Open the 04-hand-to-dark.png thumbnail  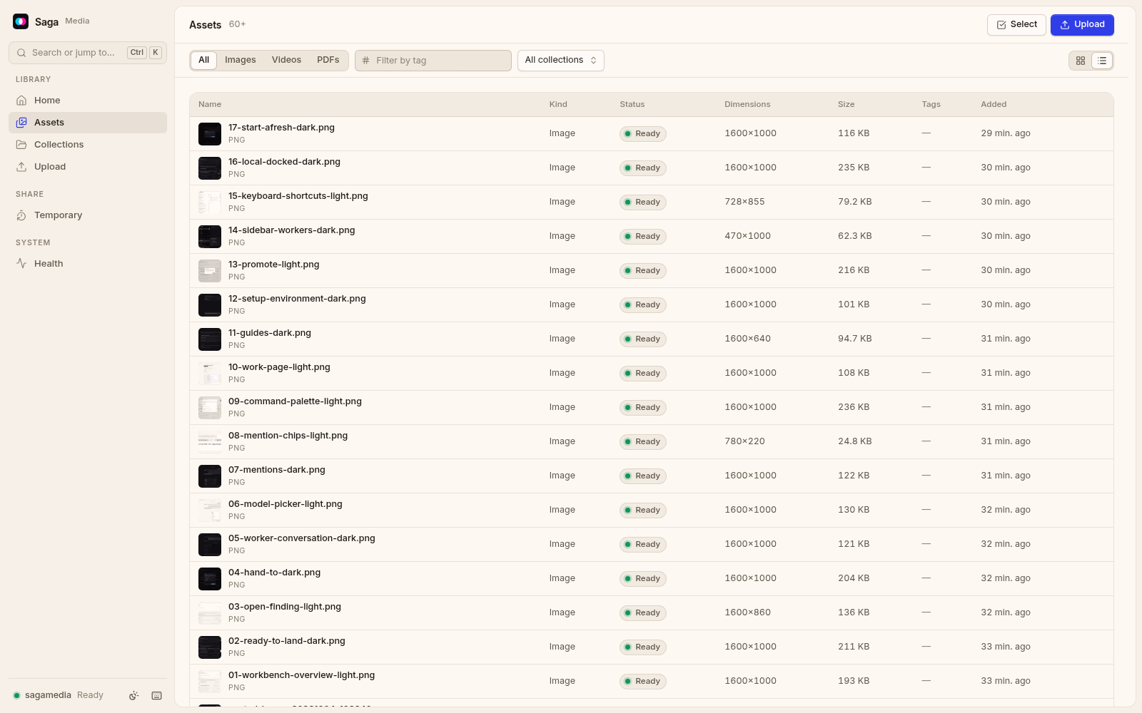tap(210, 579)
